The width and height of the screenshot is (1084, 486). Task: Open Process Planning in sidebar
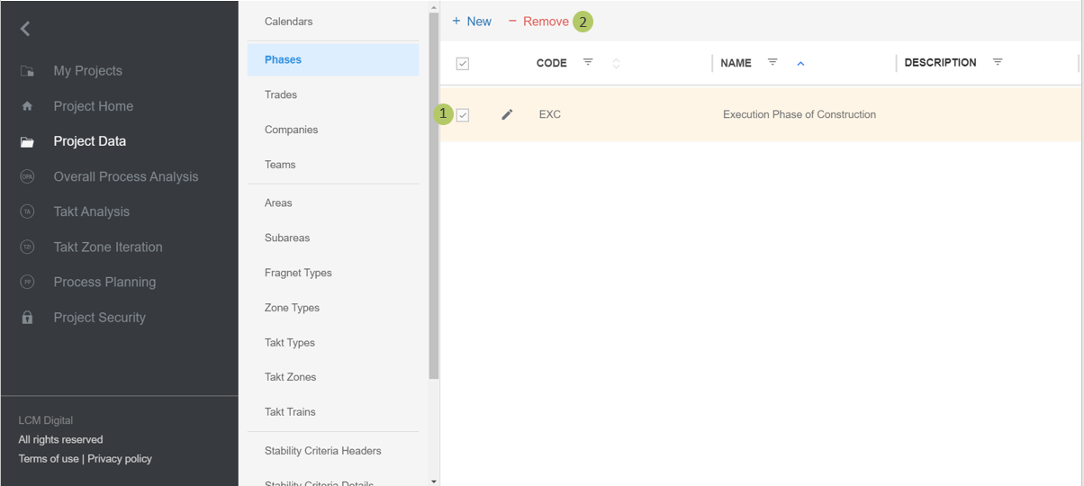point(104,282)
